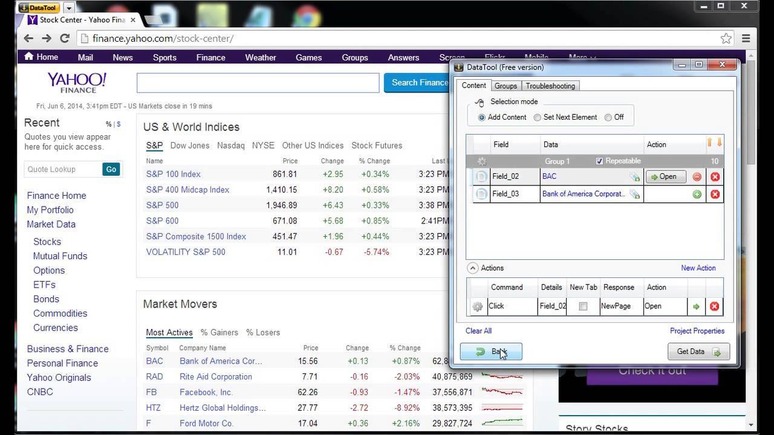Click Sports in Yahoo navigation bar
This screenshot has height=435, width=774.
click(x=164, y=57)
